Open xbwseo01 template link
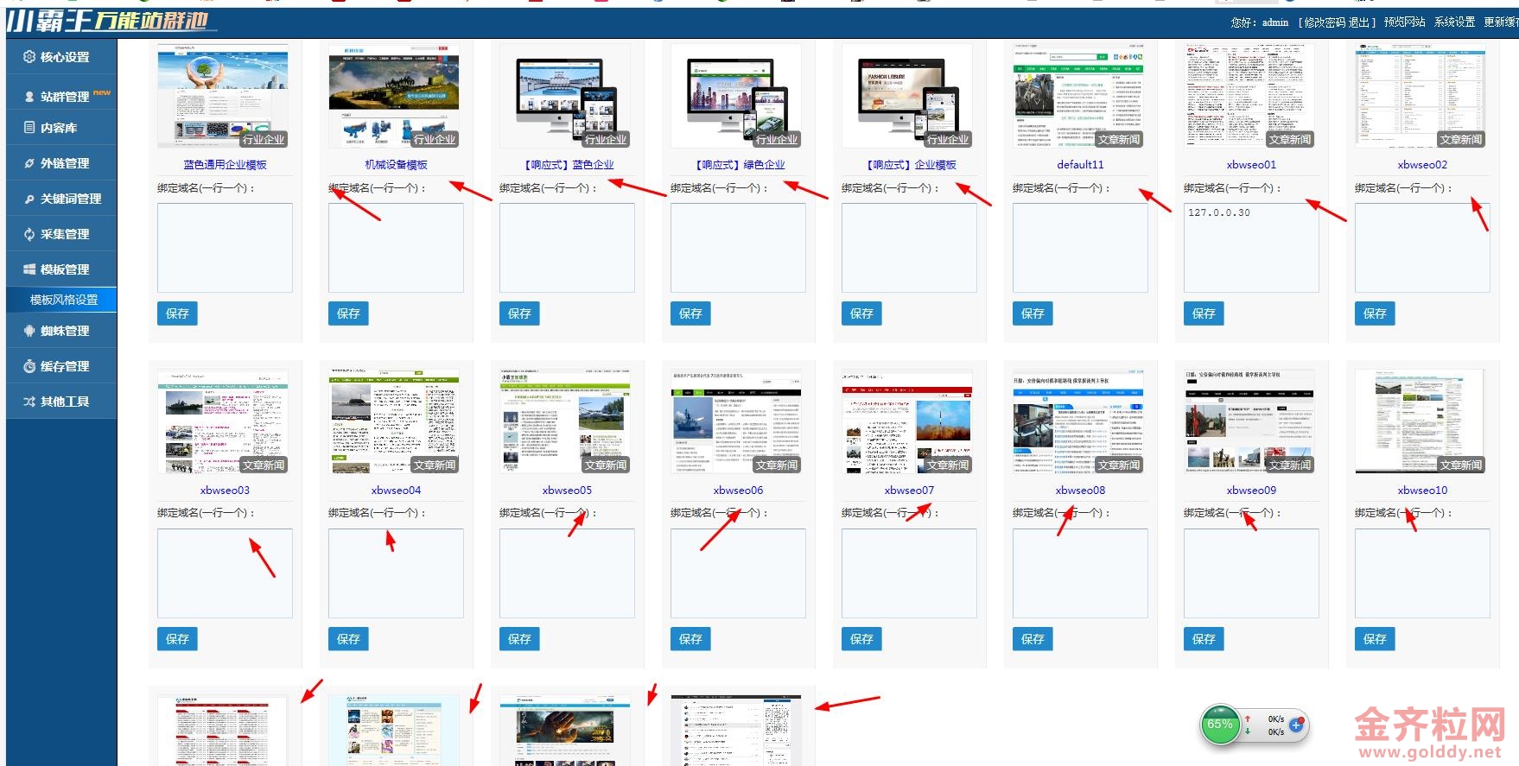Image resolution: width=1519 pixels, height=766 pixels. click(1251, 164)
